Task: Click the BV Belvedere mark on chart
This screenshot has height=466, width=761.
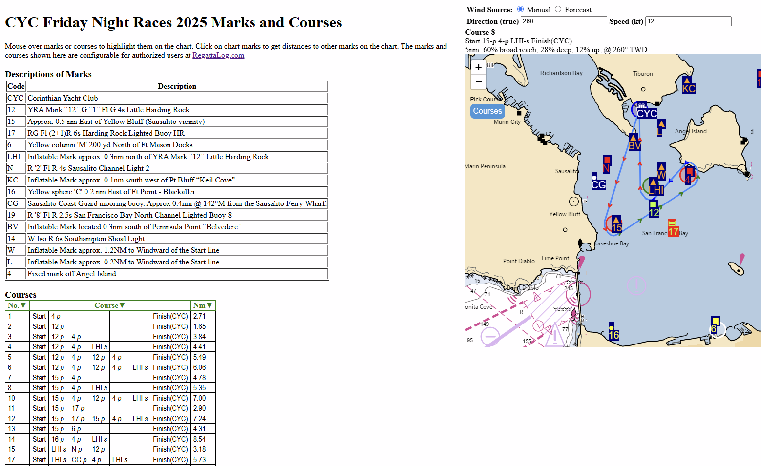Action: tap(634, 142)
